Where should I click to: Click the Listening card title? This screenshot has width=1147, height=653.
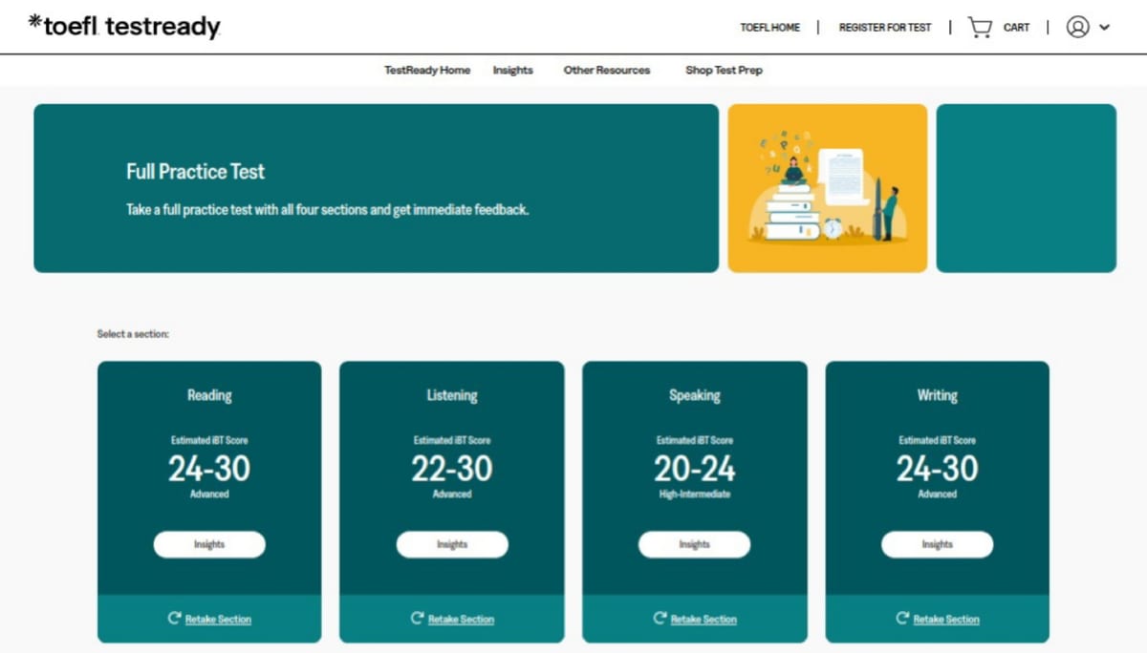(x=452, y=395)
